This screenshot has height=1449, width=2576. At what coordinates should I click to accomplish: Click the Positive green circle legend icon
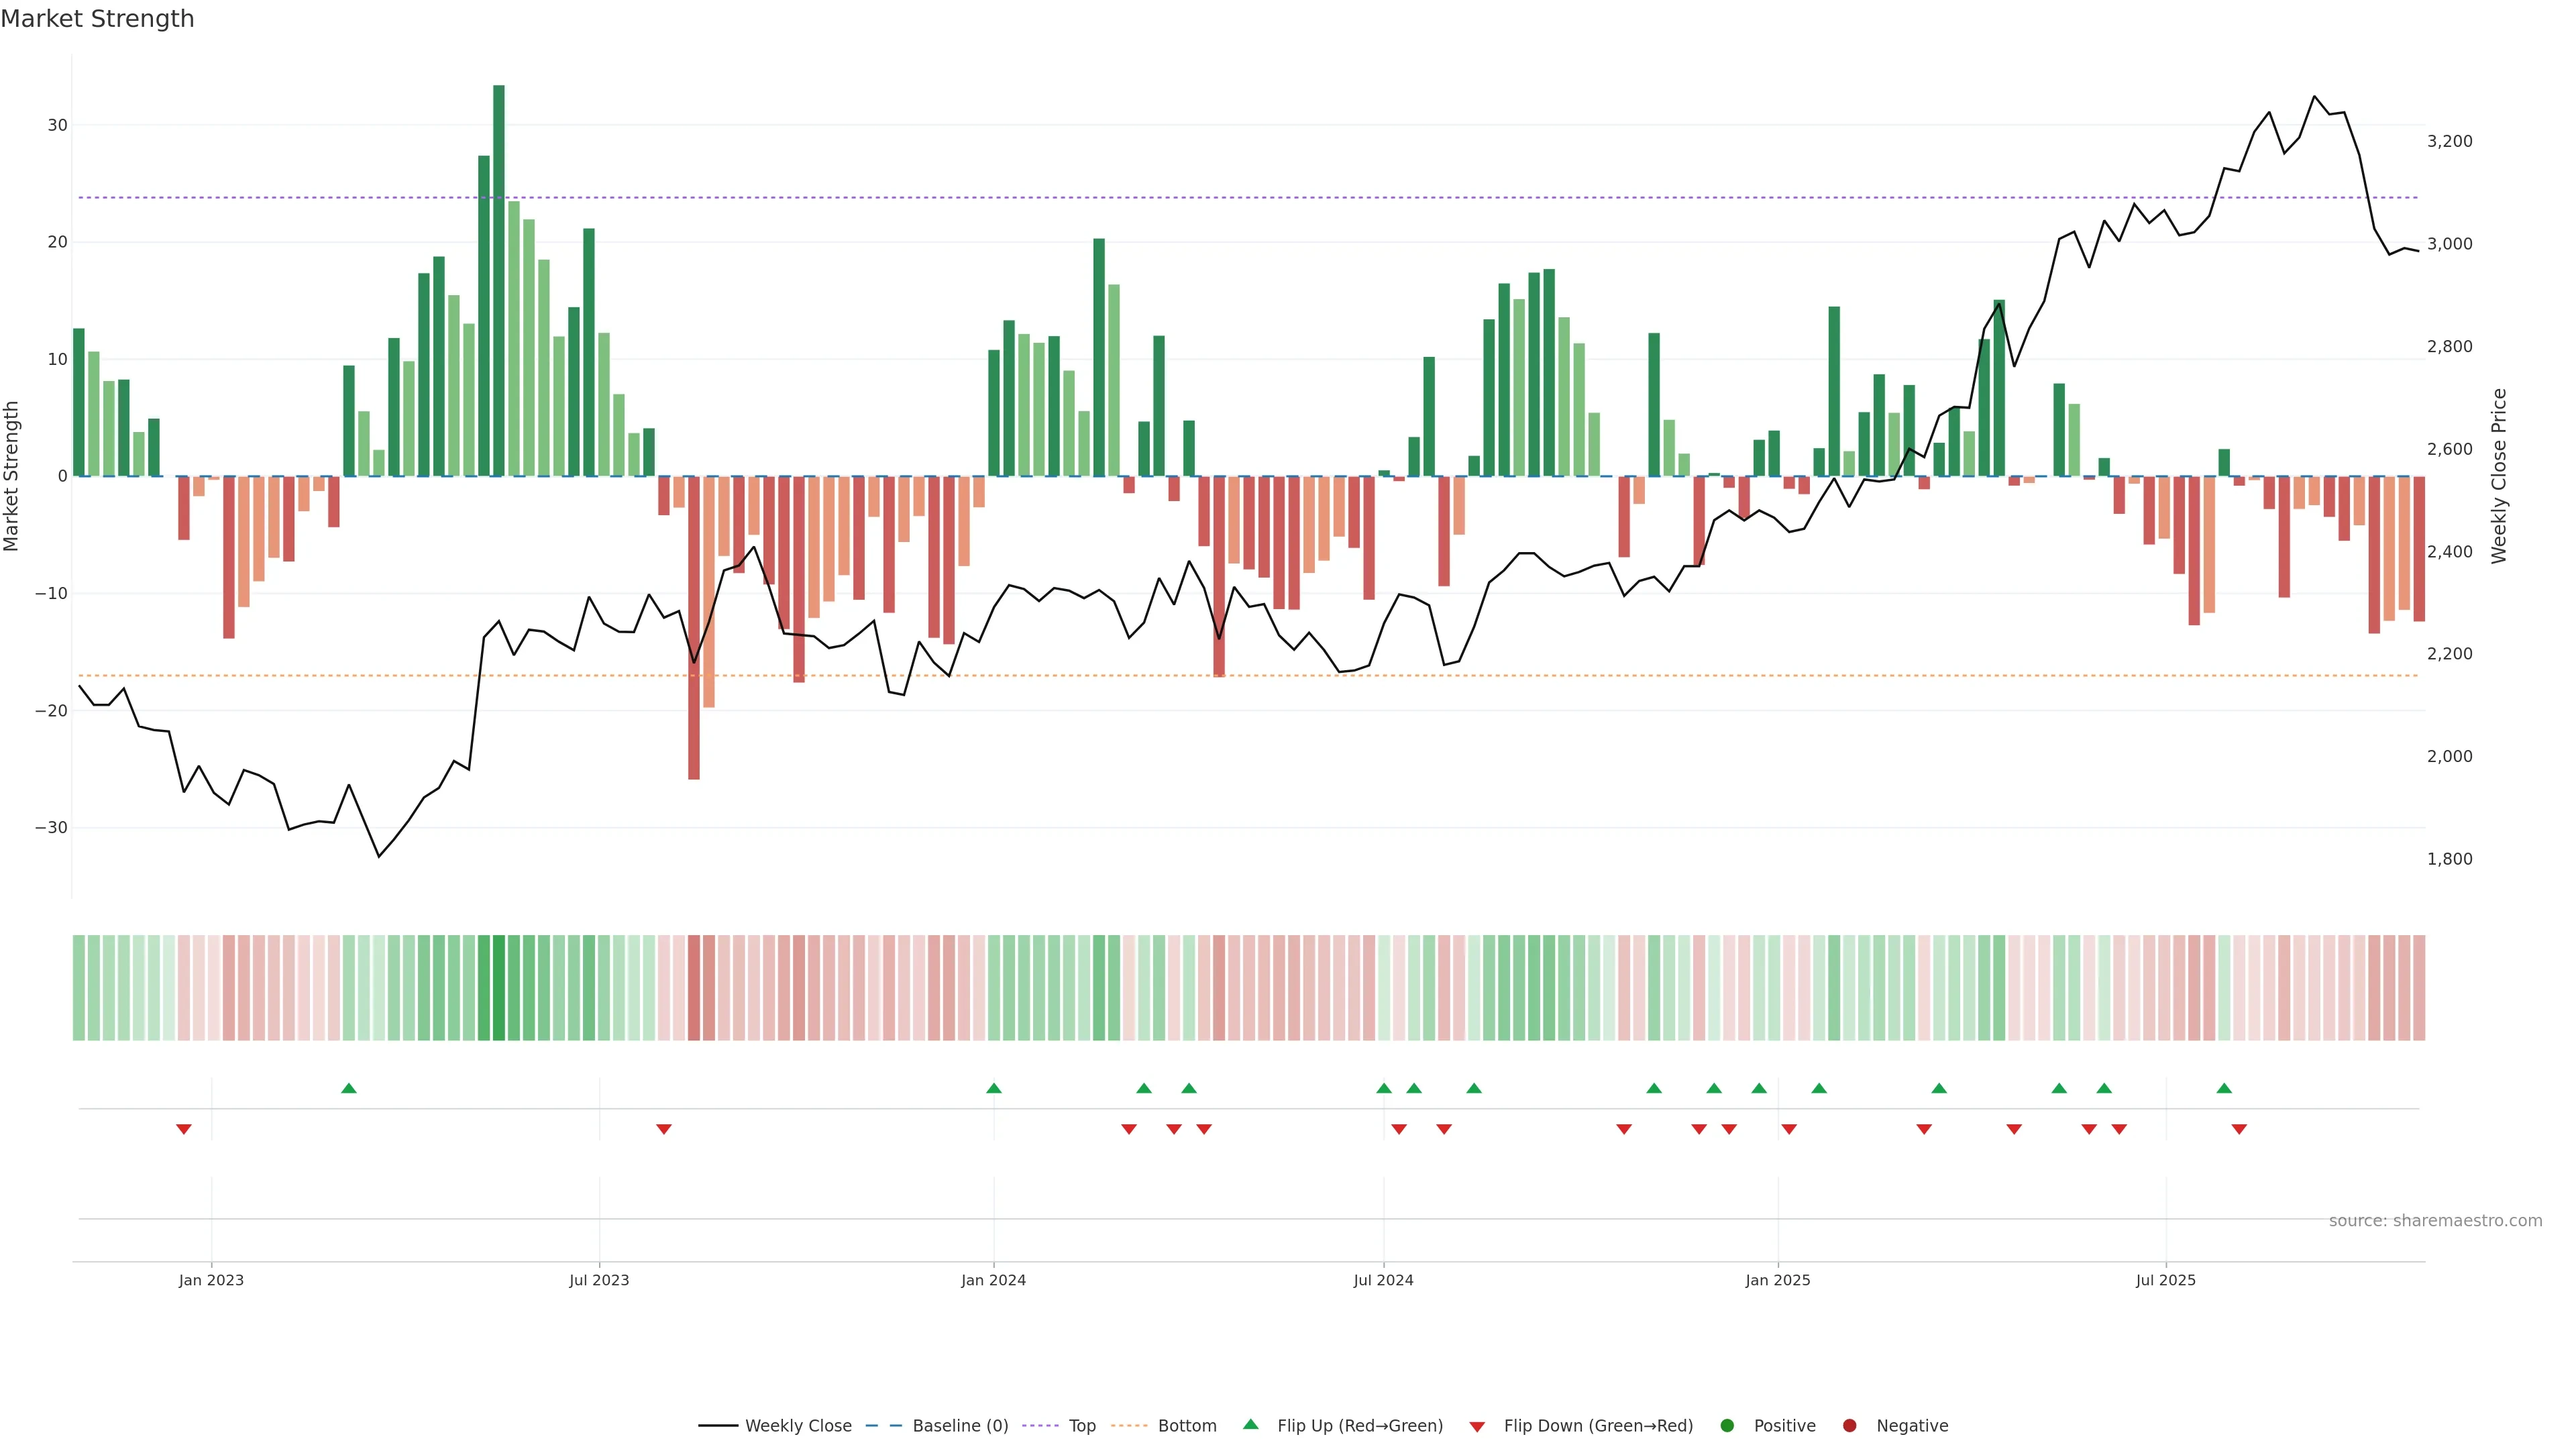(1727, 1426)
